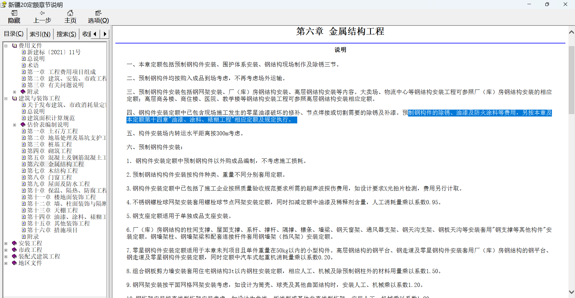Open 总说明 under 费用文件
575x298 pixels.
36,59
